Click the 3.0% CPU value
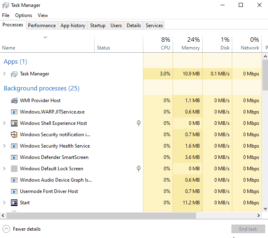Screen dimensions: 268x238 point(165,74)
